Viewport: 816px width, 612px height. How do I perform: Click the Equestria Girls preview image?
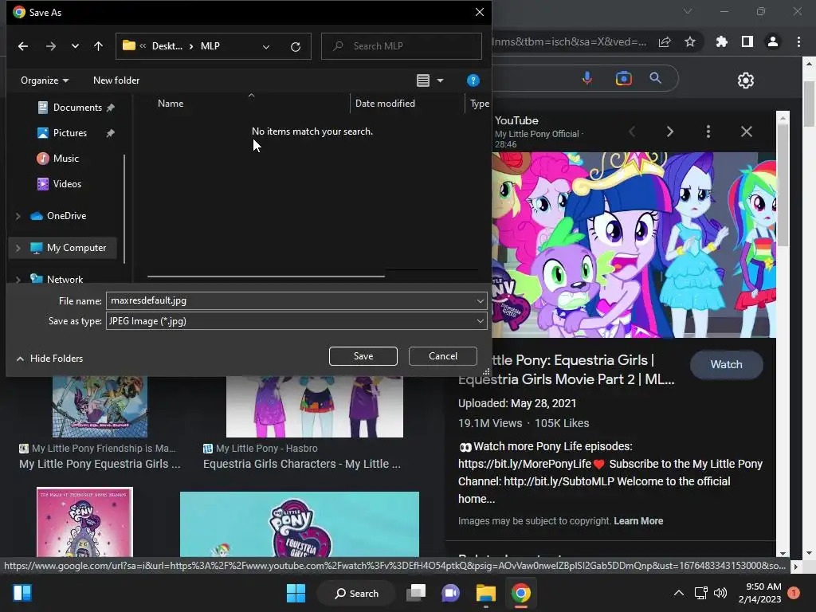pos(634,245)
